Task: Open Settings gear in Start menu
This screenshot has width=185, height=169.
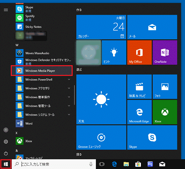Action: 6,141
